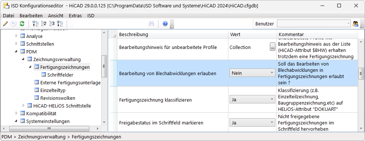Click the undo arrow icon
This screenshot has width=365, height=141.
click(14, 24)
